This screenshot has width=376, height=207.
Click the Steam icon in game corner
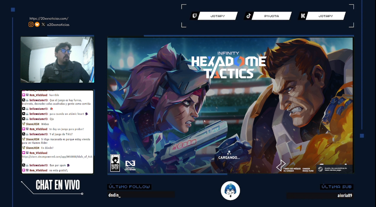coord(320,169)
